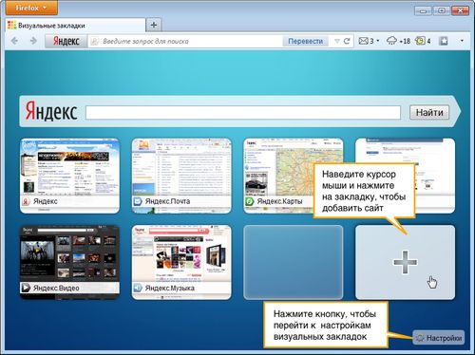The image size is (475, 355).
Task: Click the red Я favicon on Яндекс tile
Action: click(26, 201)
